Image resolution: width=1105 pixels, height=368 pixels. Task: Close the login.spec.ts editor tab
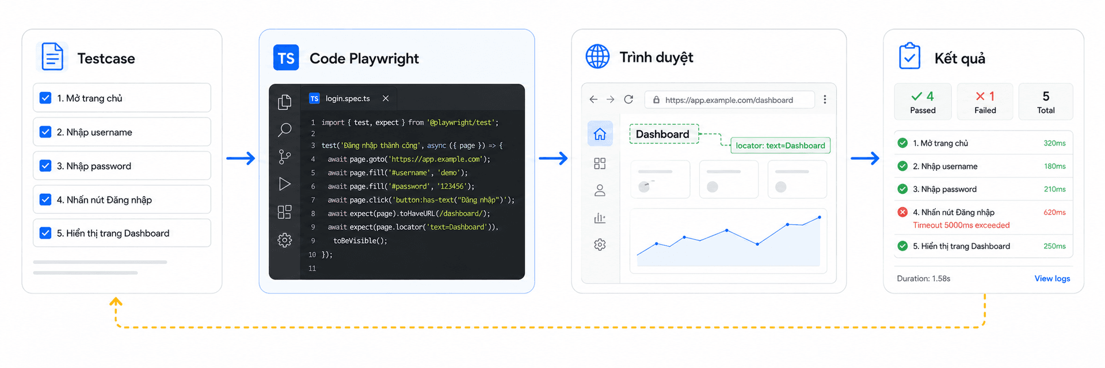pyautogui.click(x=386, y=98)
